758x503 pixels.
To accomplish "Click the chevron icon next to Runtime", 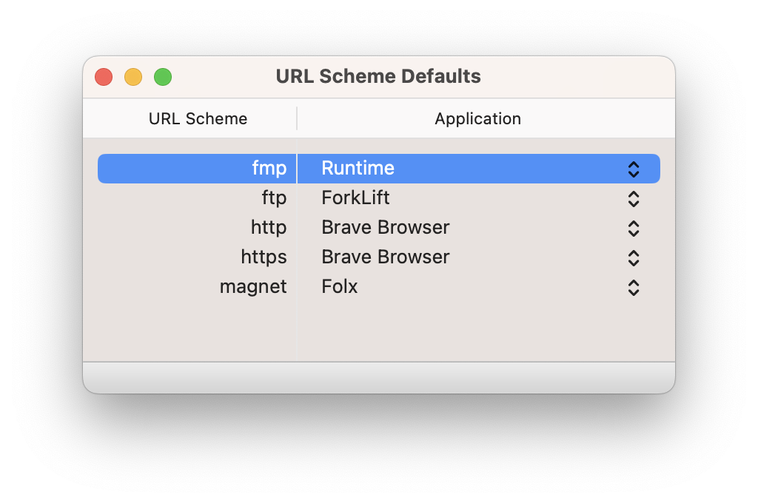I will tap(634, 169).
